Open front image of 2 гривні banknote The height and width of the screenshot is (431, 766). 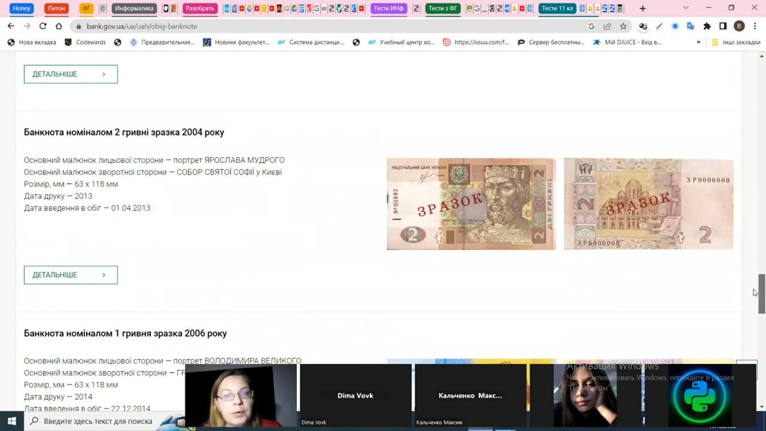(471, 204)
